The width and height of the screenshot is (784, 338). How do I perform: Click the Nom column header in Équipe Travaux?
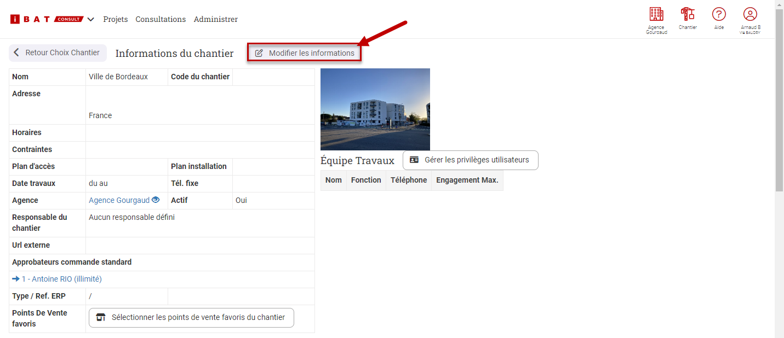pos(333,180)
